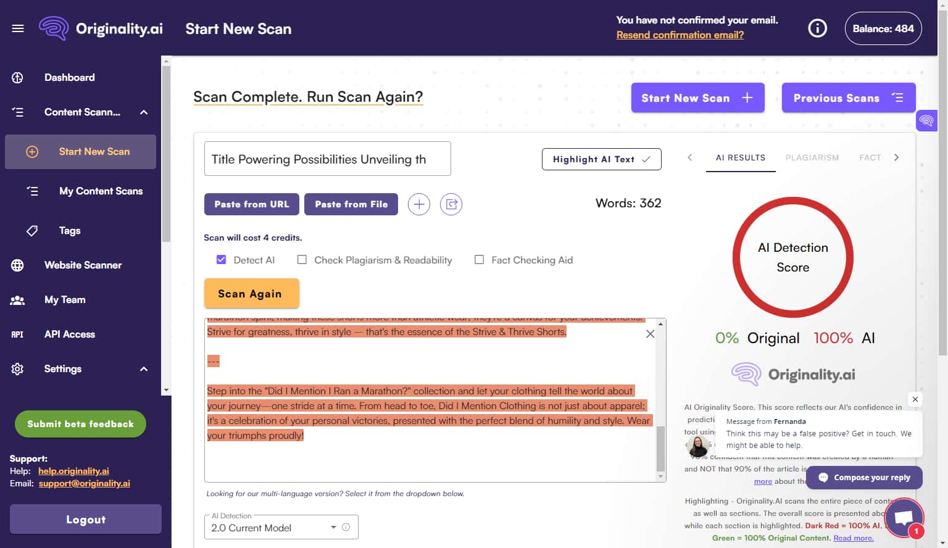Image resolution: width=948 pixels, height=548 pixels.
Task: Collapse the Content Scanner section
Action: tap(143, 112)
